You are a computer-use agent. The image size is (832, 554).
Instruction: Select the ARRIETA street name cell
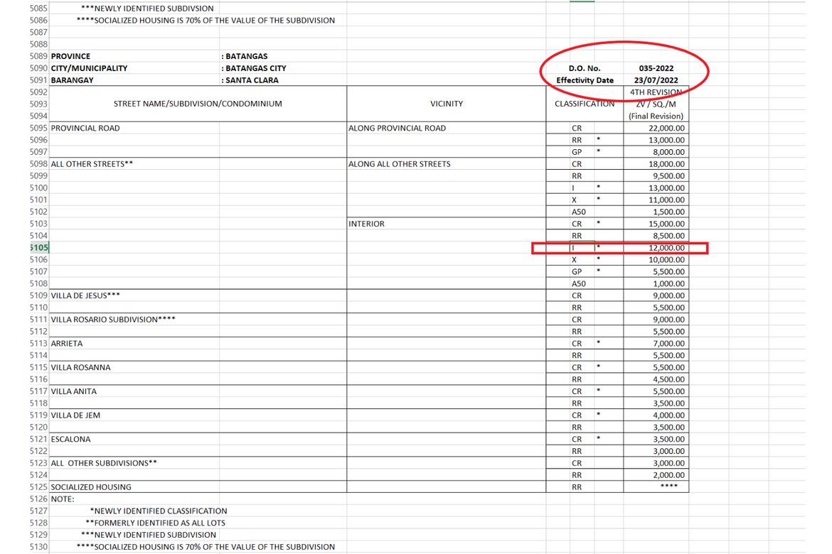pos(67,344)
